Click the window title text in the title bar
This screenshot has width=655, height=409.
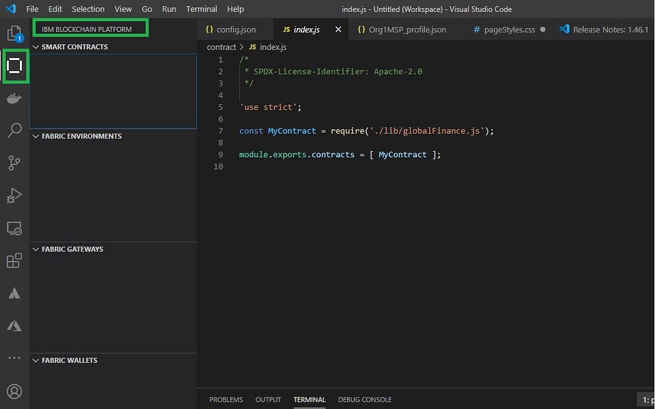427,9
